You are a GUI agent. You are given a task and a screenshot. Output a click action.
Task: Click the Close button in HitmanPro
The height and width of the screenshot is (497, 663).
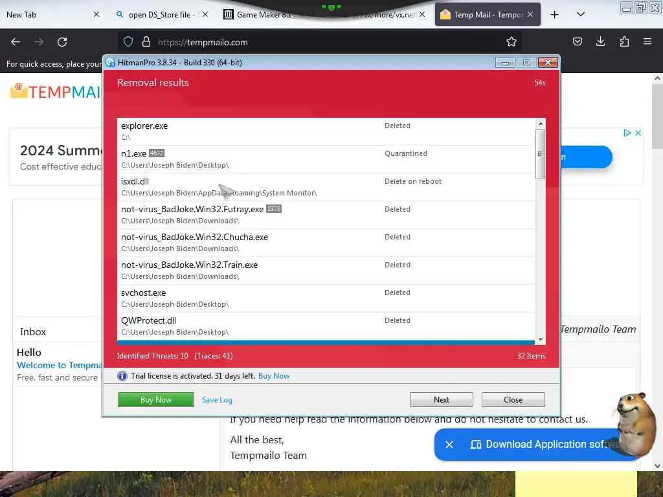tap(513, 400)
